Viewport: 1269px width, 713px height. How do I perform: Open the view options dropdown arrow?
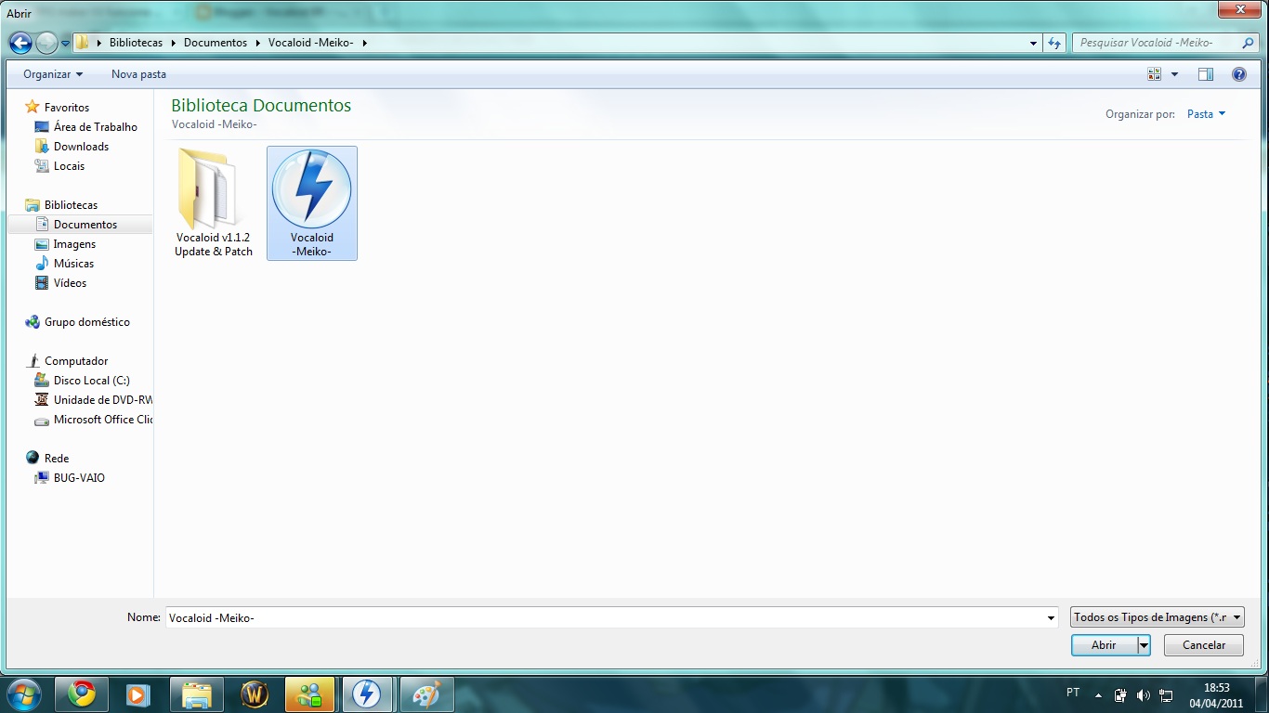tap(1174, 74)
